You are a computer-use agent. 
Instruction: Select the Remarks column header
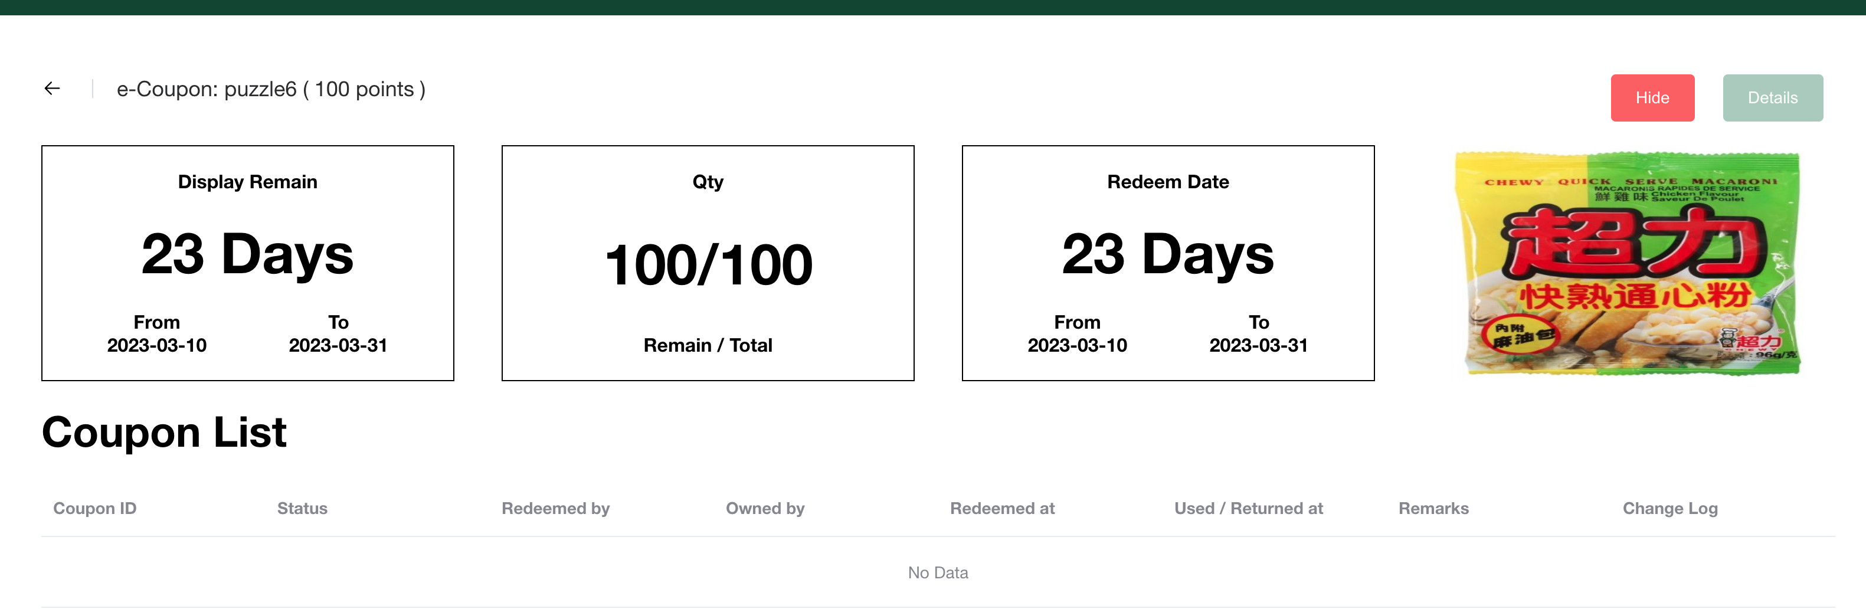pos(1433,508)
